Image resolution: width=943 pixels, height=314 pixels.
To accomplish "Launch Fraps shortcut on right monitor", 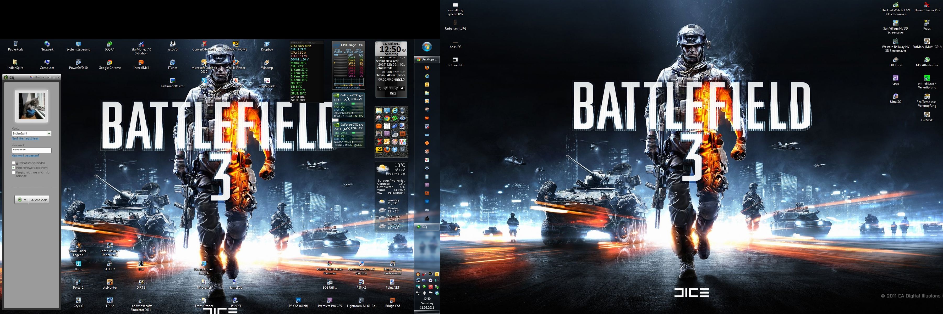I will [x=927, y=25].
